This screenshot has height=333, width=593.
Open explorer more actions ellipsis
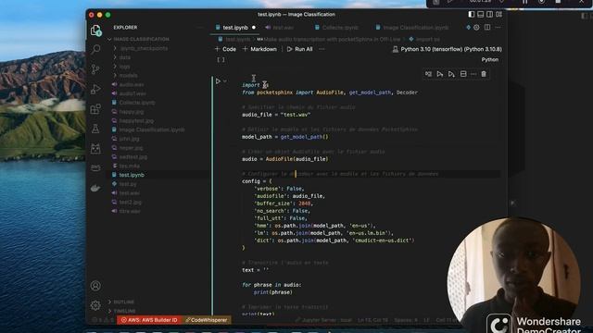coord(200,27)
